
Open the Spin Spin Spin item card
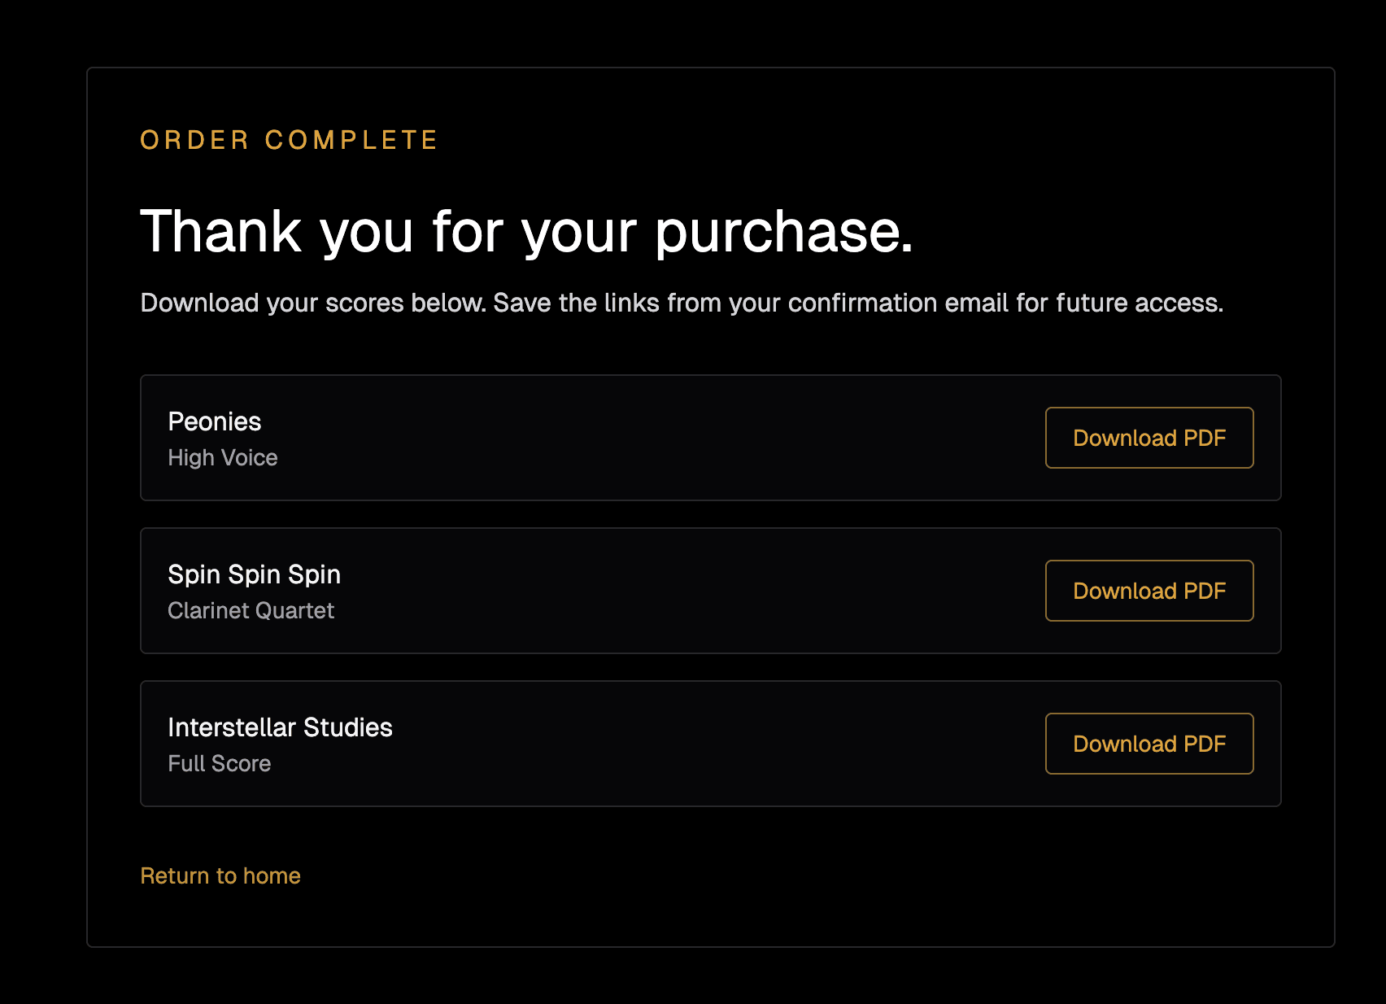pyautogui.click(x=651, y=591)
